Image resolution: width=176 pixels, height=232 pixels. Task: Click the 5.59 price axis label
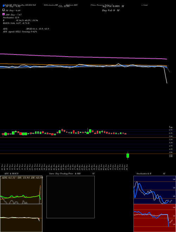(171, 140)
